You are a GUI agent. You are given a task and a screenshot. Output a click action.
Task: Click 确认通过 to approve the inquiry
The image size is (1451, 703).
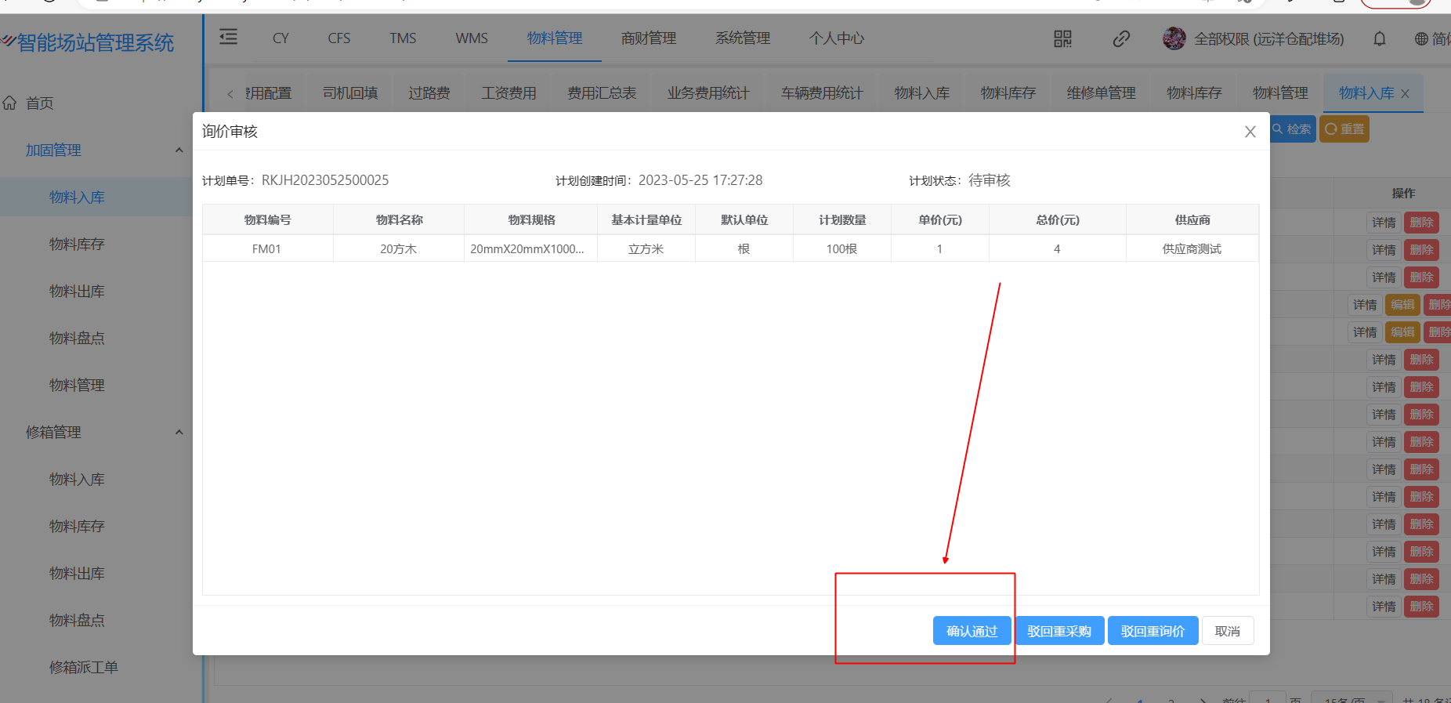point(972,631)
